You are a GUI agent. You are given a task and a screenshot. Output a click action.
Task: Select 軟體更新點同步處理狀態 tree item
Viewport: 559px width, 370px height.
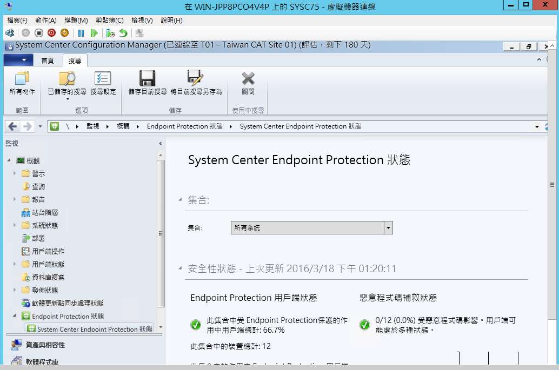[68, 303]
